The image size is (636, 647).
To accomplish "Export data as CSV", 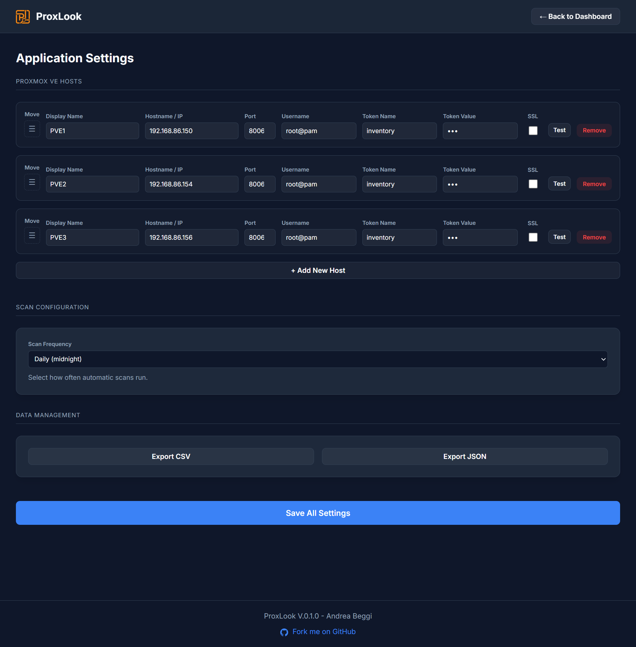I will [171, 456].
